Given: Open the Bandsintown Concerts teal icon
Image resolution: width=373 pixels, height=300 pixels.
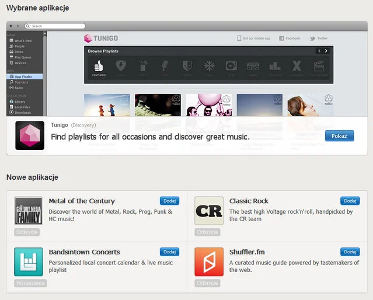Looking at the screenshot, I should click(x=29, y=261).
